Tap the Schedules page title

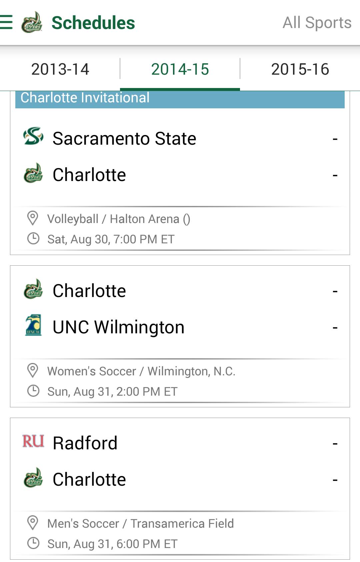[93, 23]
